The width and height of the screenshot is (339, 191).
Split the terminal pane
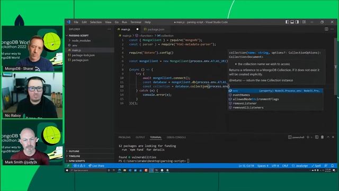pos(317,137)
